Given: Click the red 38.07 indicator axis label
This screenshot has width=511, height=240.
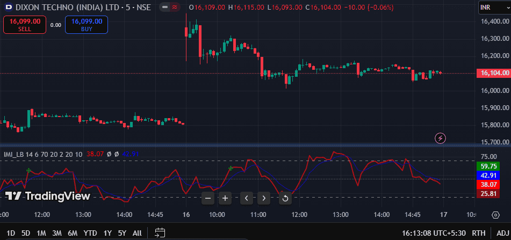Looking at the screenshot, I should [488, 184].
